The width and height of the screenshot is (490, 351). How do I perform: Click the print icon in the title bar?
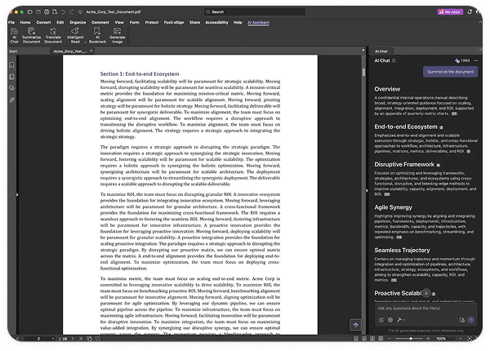[x=47, y=12]
